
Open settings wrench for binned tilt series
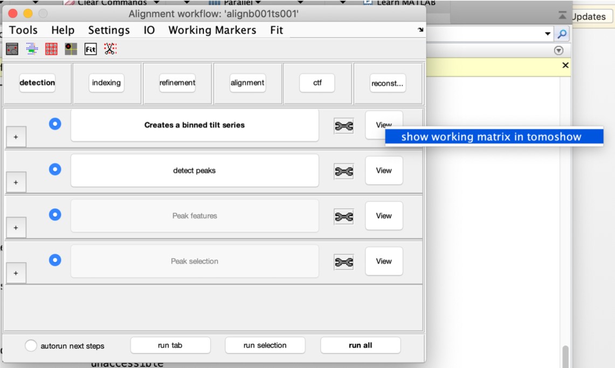(x=343, y=126)
